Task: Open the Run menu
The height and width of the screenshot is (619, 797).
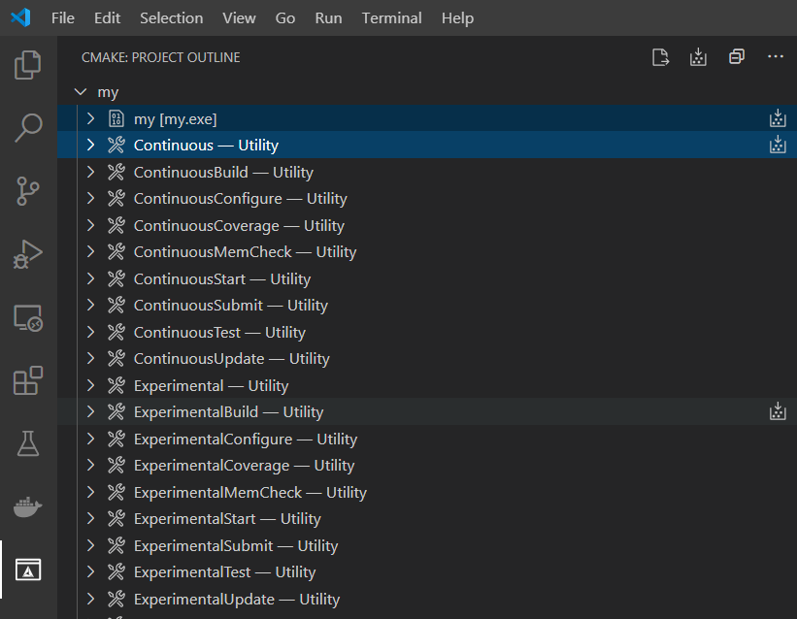Action: (x=328, y=18)
